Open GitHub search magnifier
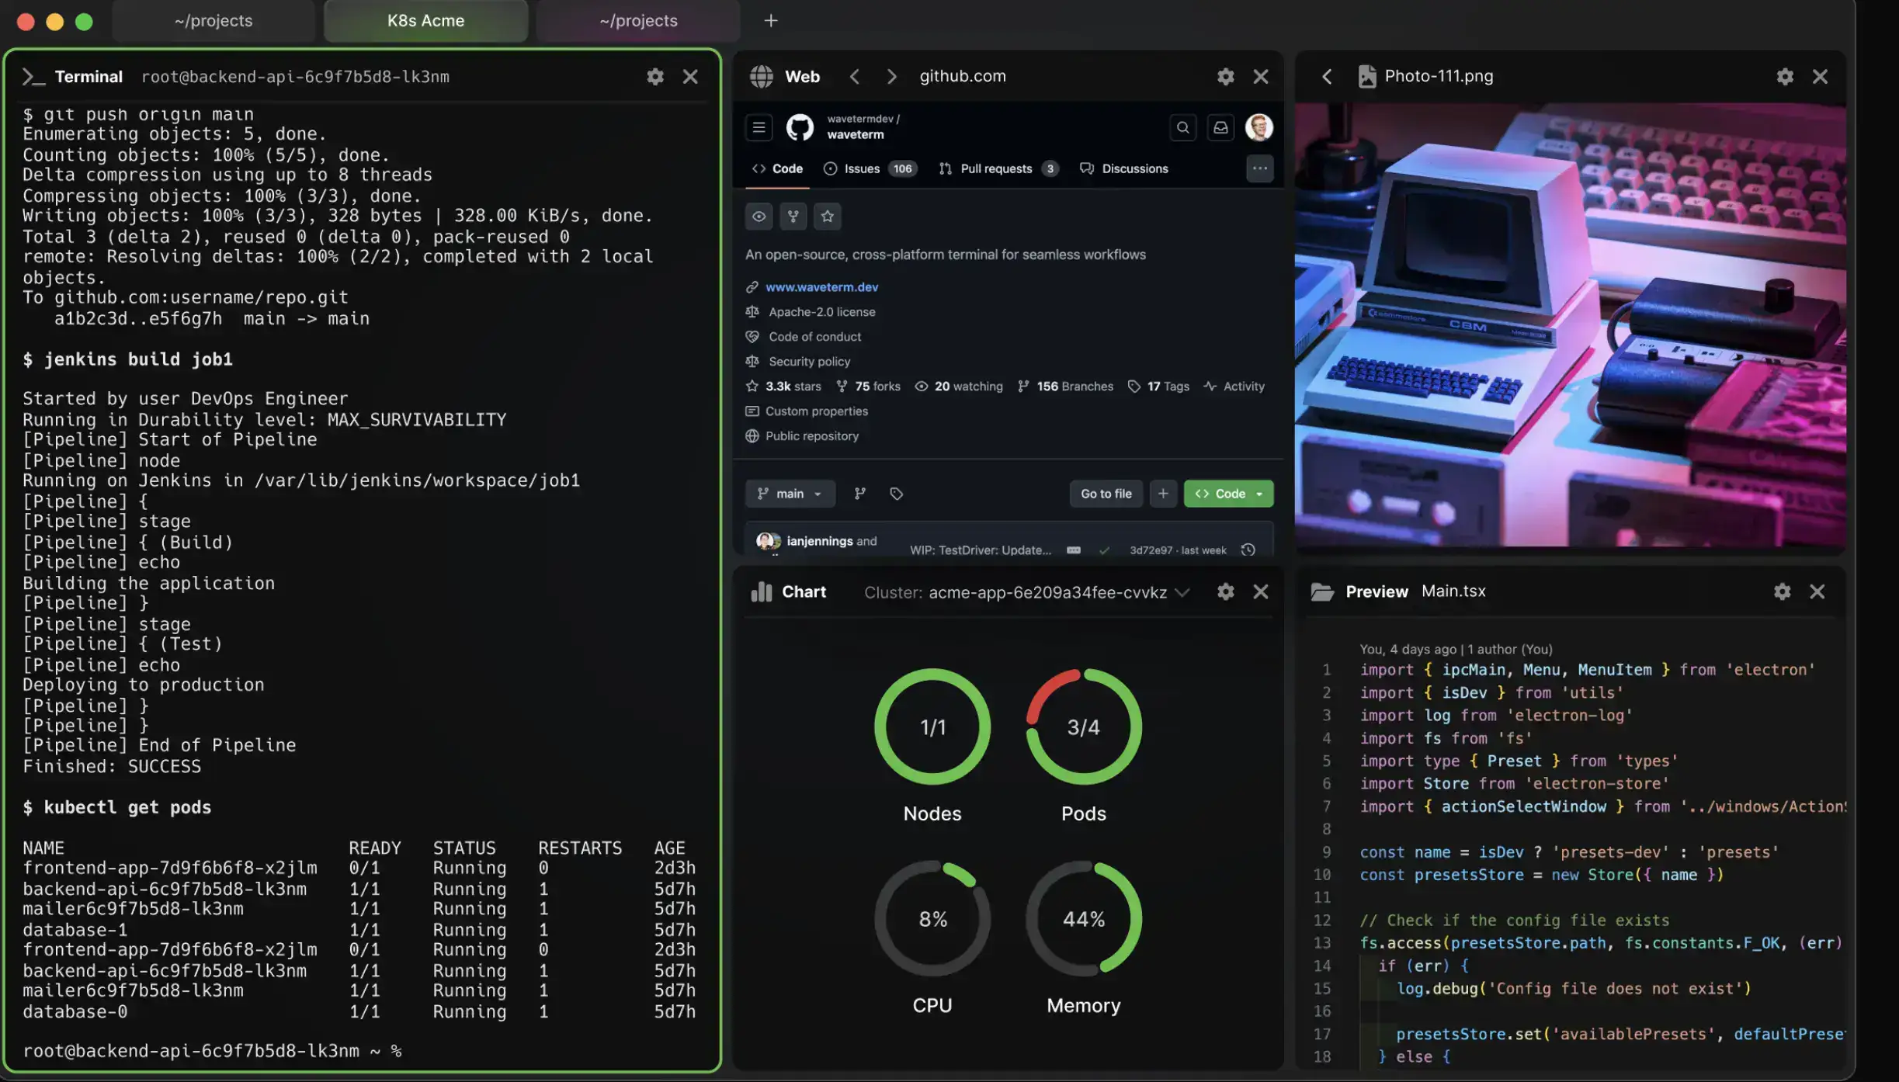Viewport: 1899px width, 1082px height. click(1182, 127)
